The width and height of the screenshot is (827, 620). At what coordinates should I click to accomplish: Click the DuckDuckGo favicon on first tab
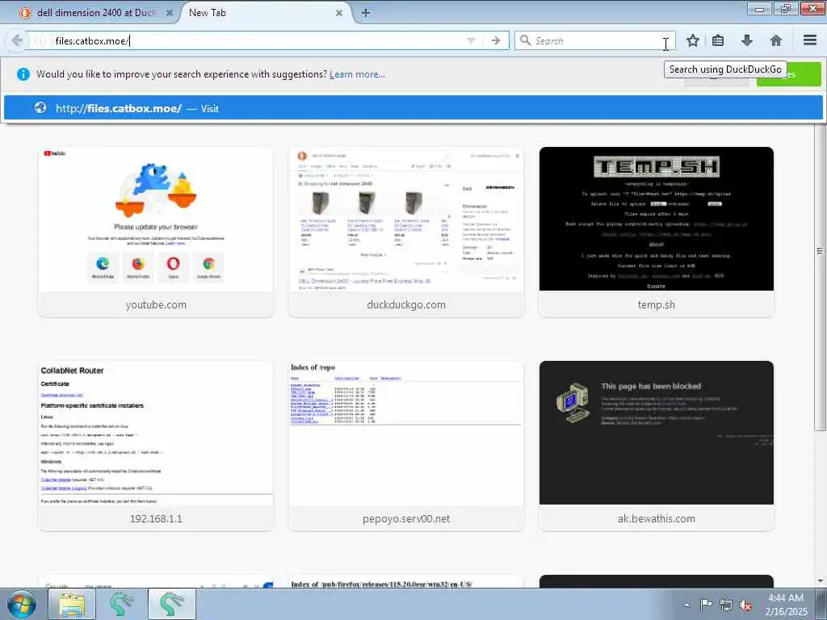pyautogui.click(x=25, y=13)
